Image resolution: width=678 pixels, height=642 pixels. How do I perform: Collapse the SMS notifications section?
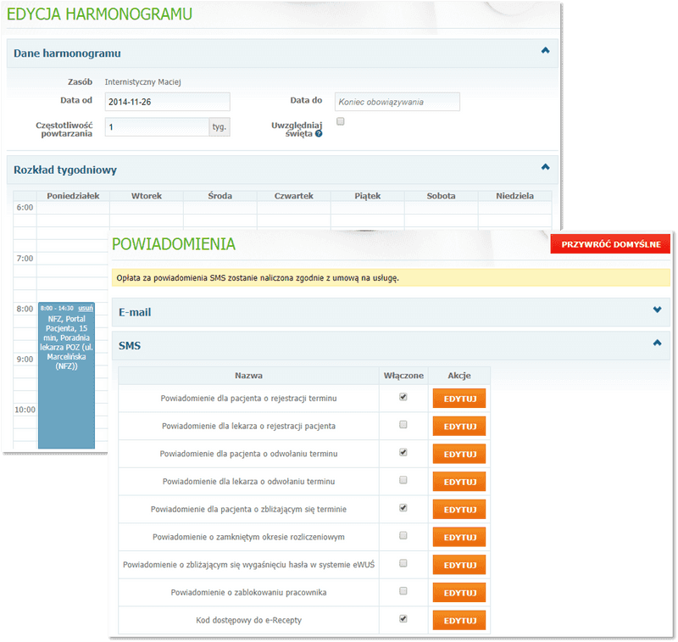coord(658,343)
